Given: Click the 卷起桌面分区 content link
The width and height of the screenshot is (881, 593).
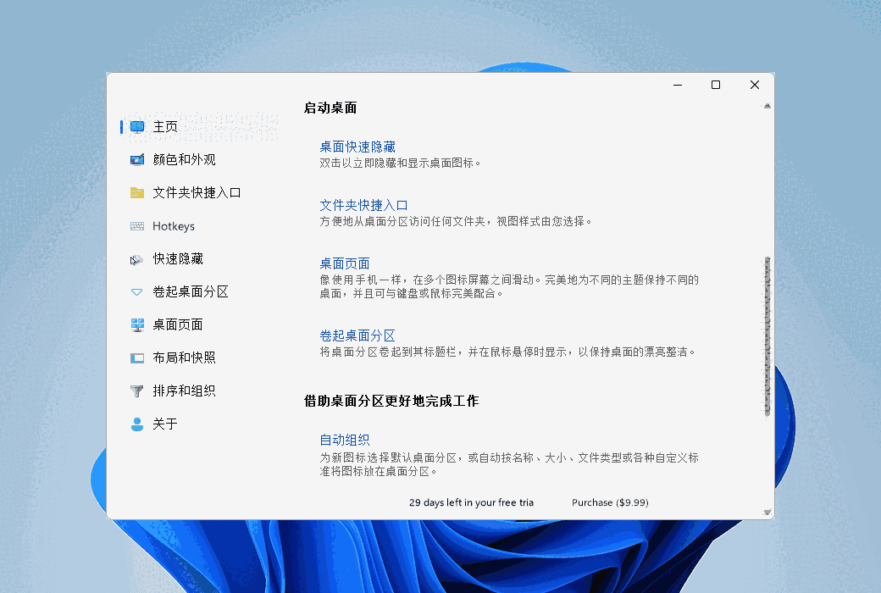Looking at the screenshot, I should coord(357,336).
